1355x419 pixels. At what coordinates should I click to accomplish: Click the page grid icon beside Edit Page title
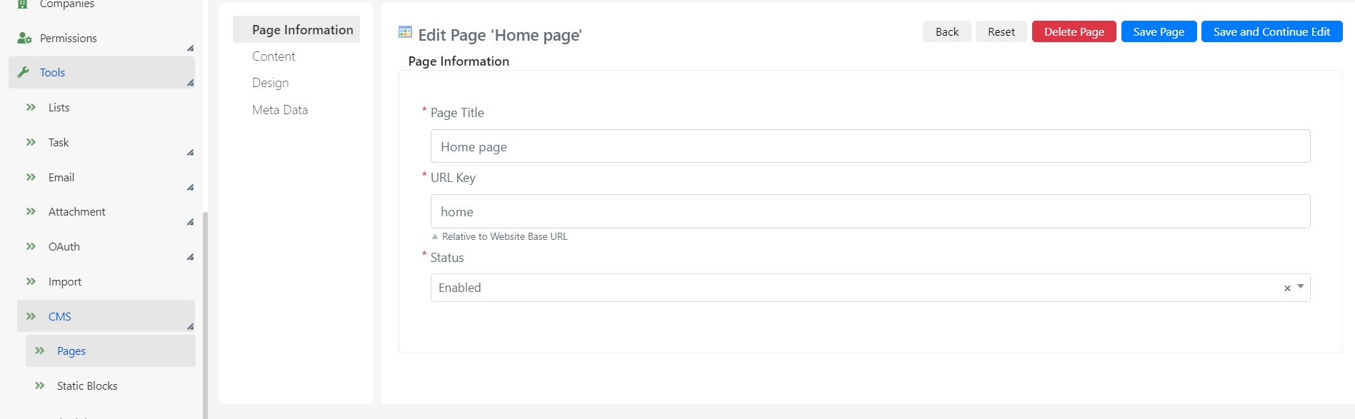point(405,32)
